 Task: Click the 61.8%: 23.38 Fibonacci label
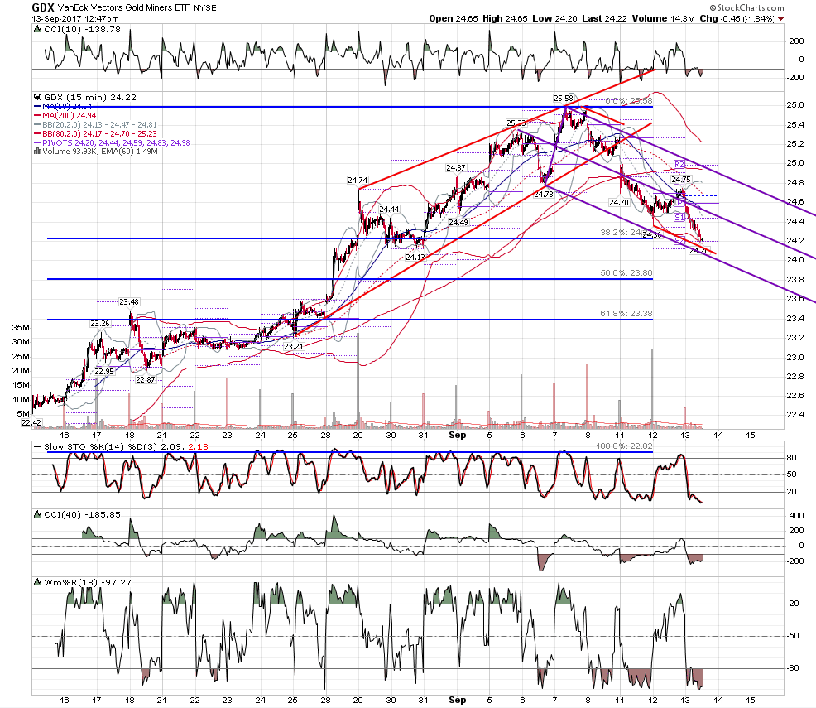click(x=626, y=313)
